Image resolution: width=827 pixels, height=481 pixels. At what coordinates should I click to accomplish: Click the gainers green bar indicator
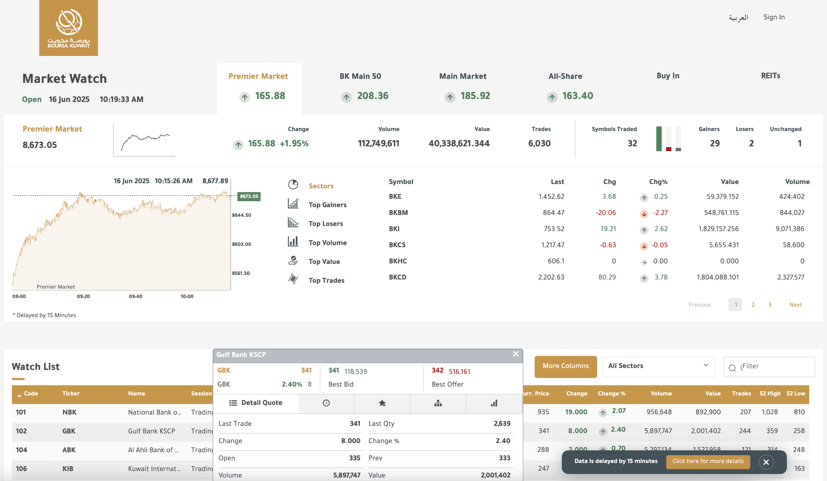tap(659, 139)
